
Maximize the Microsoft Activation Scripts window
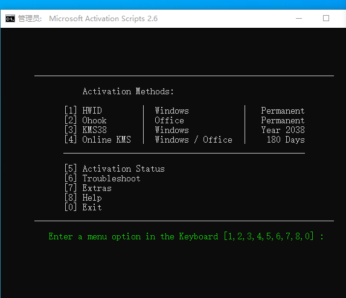coord(326,18)
